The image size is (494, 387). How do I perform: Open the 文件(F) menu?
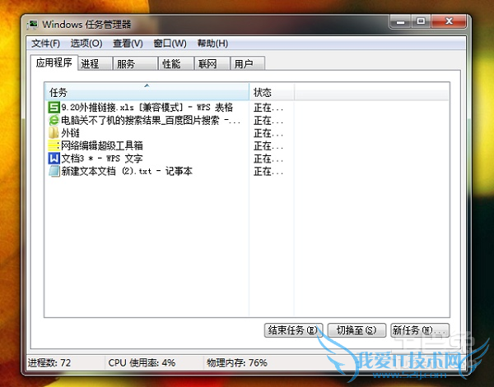tap(45, 44)
